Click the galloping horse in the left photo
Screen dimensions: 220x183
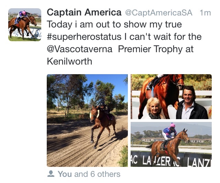[101, 122]
